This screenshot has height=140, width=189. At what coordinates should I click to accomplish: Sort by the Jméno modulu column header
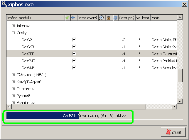click(35, 18)
